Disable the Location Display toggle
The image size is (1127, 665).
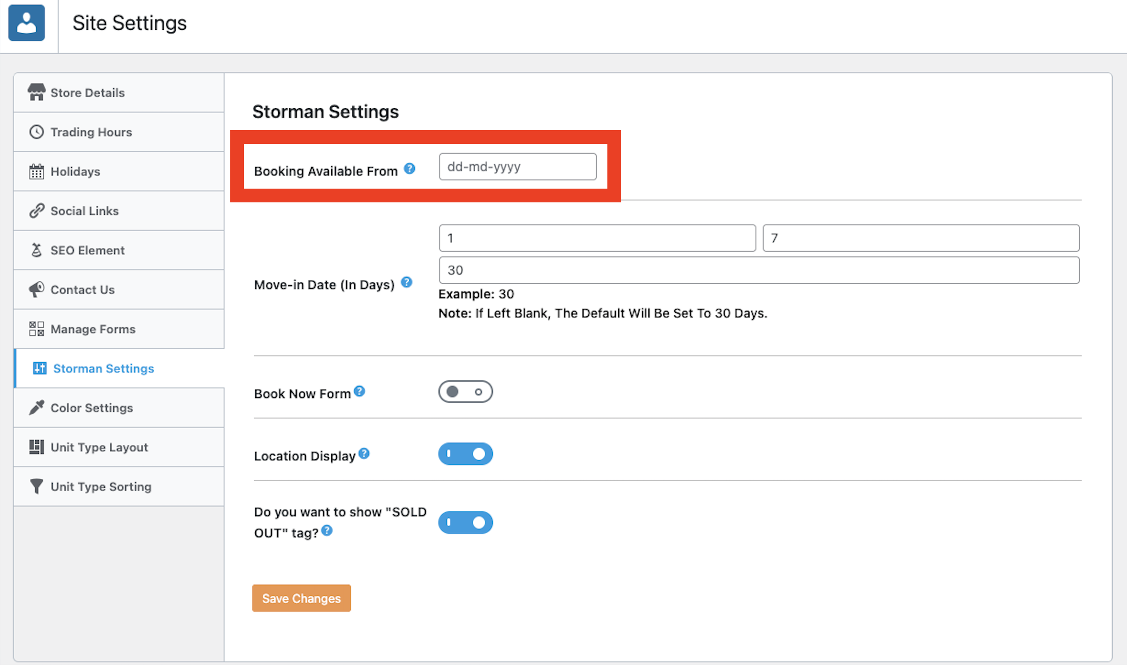click(x=465, y=453)
